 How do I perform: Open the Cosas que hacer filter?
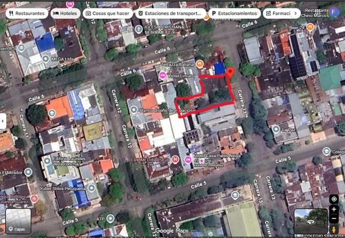click(x=108, y=13)
